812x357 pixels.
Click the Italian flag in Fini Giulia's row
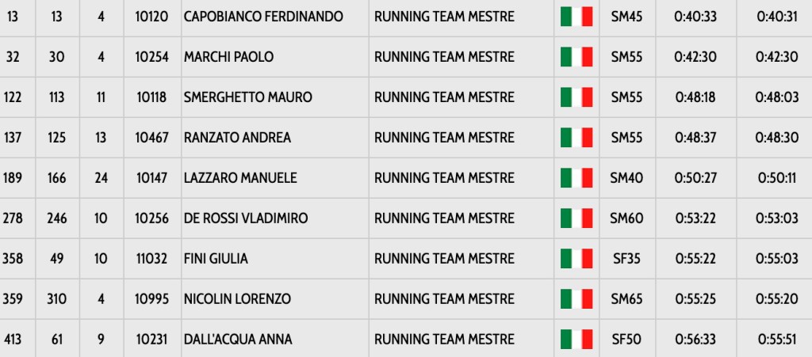point(576,259)
